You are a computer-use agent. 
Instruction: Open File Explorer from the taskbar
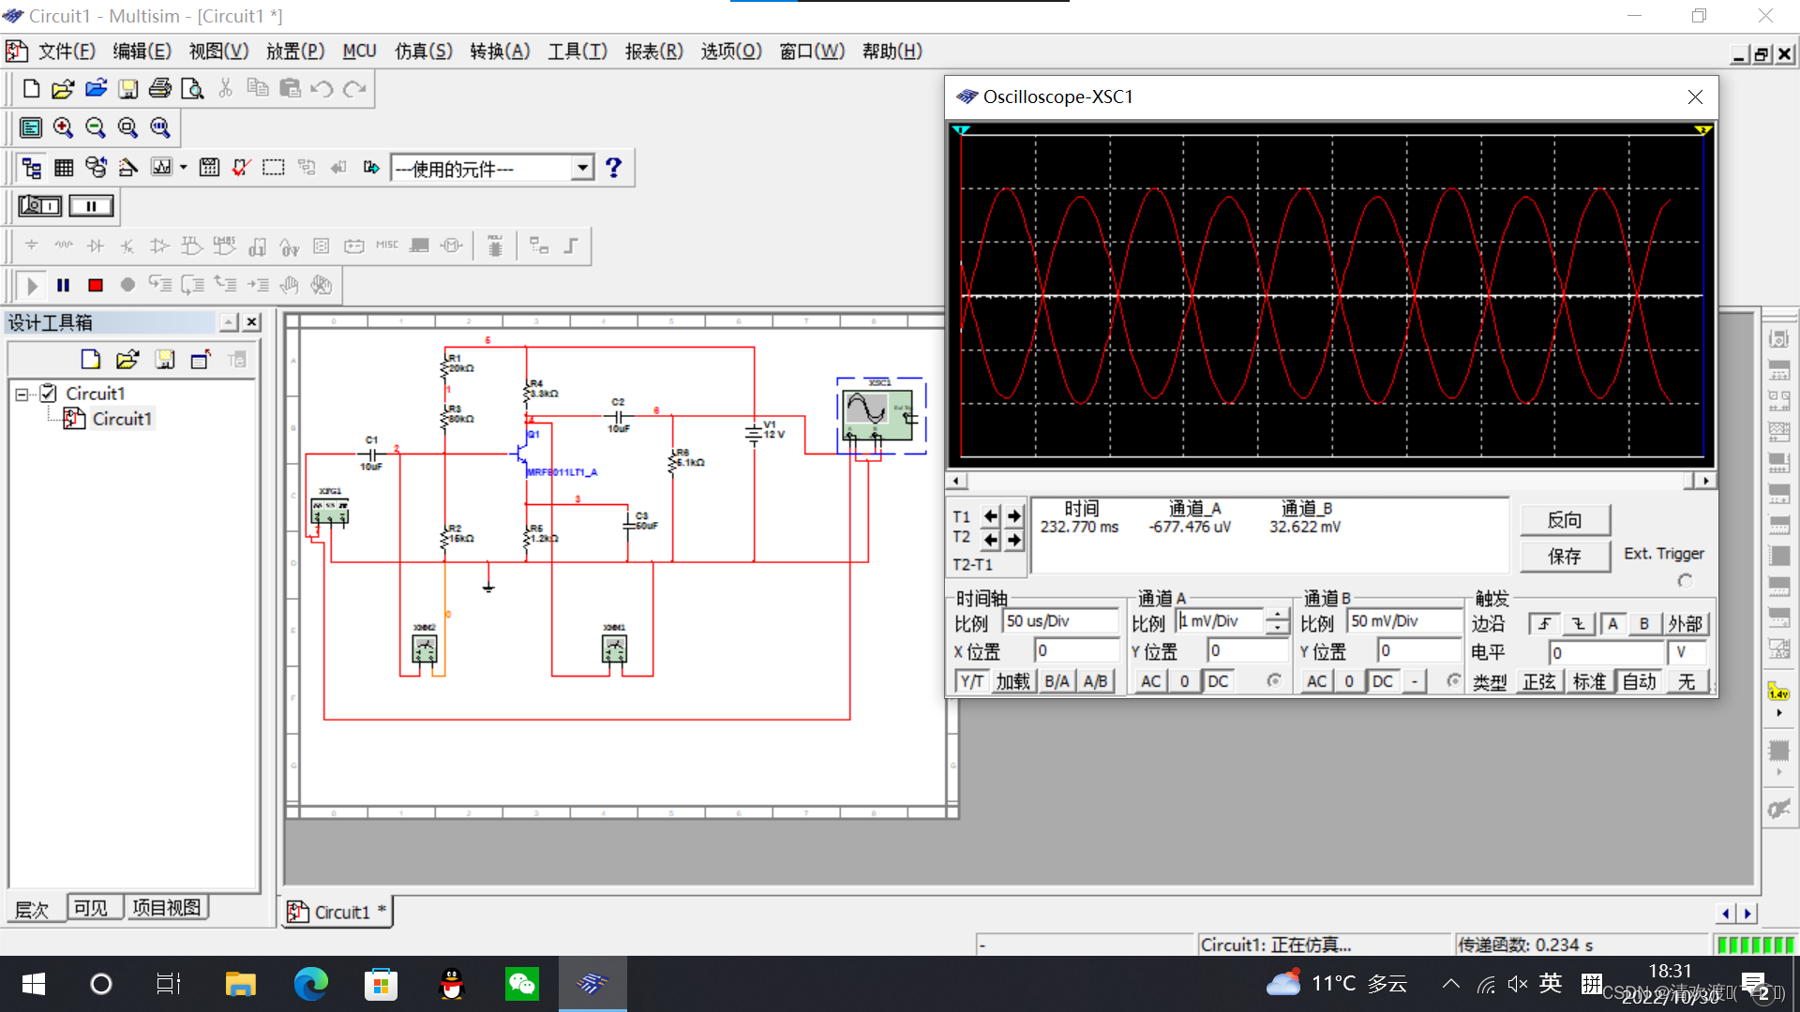pyautogui.click(x=241, y=984)
